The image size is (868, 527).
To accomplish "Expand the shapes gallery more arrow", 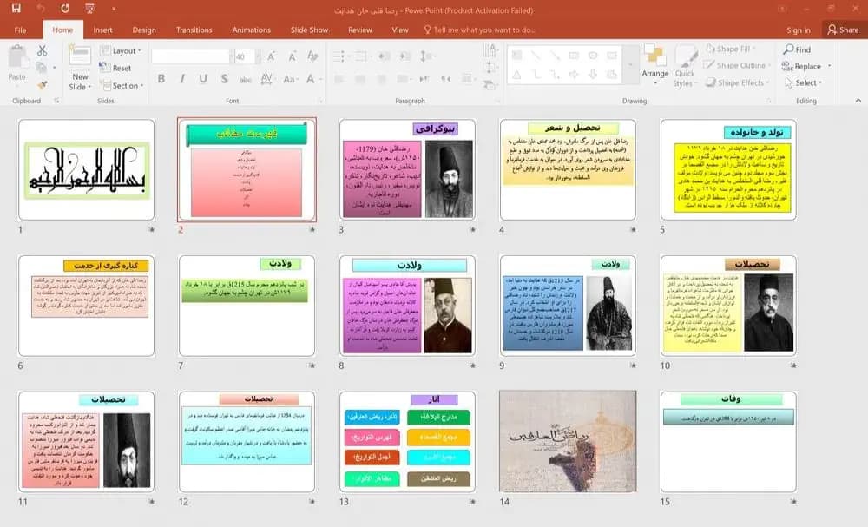I will (x=629, y=65).
